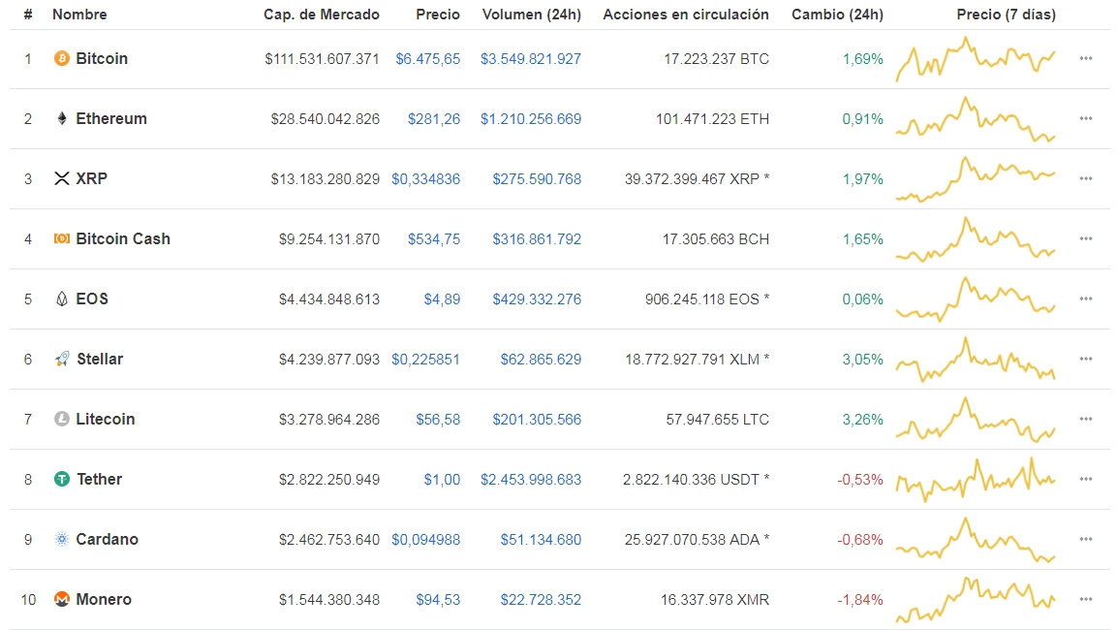Click the Ethereum diamond logo icon
This screenshot has width=1118, height=630.
pyautogui.click(x=62, y=118)
